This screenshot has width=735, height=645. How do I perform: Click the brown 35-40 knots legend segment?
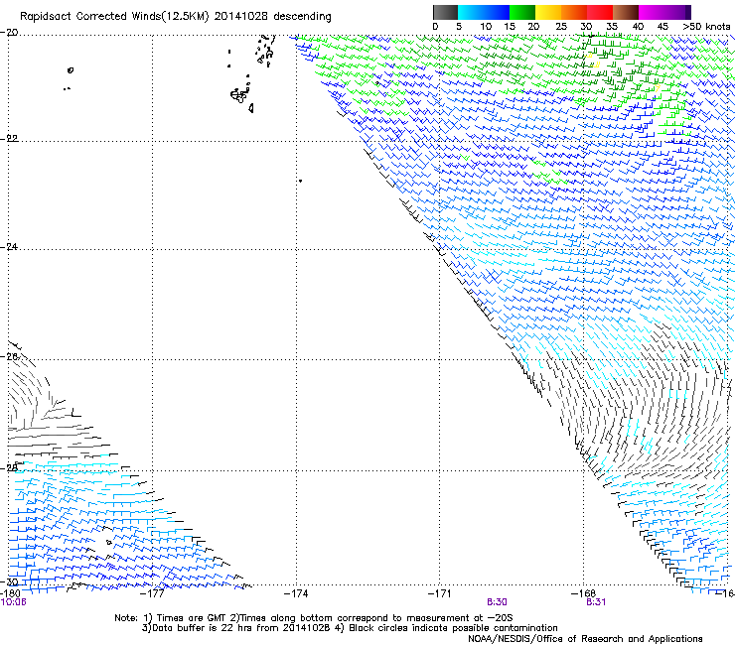pyautogui.click(x=626, y=12)
